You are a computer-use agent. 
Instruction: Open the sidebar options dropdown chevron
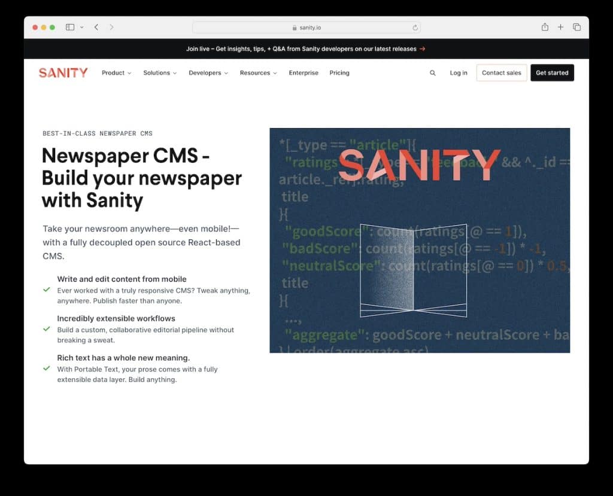81,28
